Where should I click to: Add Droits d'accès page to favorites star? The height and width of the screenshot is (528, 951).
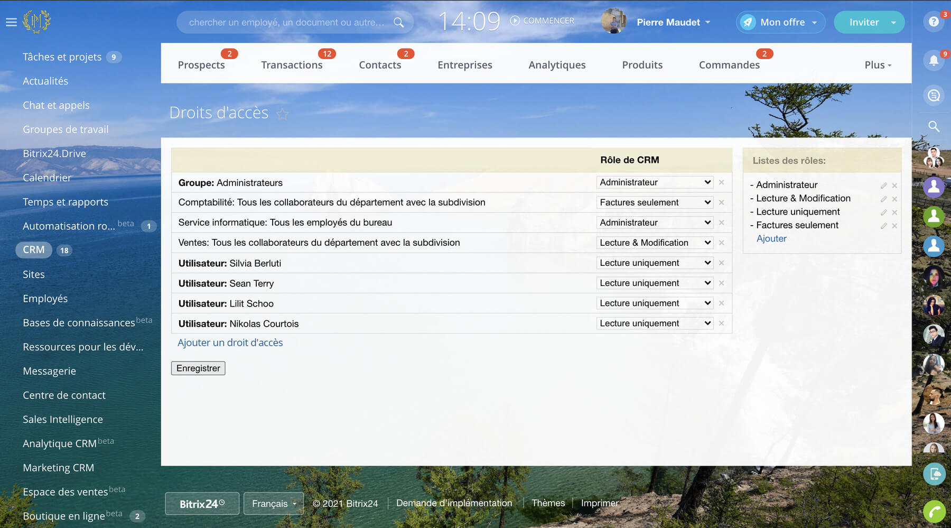tap(283, 114)
